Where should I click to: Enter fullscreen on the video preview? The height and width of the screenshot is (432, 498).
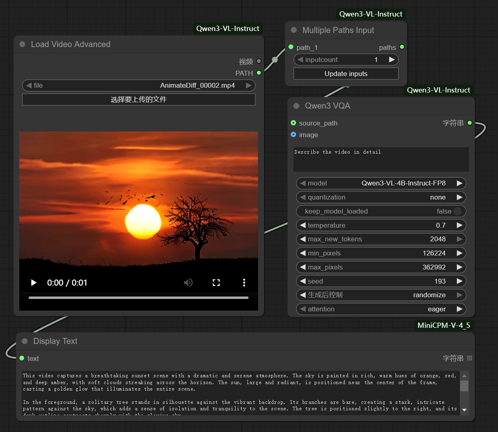[x=216, y=282]
